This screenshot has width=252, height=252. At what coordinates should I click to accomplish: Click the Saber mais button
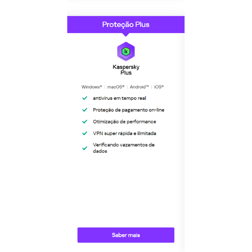click(126, 235)
